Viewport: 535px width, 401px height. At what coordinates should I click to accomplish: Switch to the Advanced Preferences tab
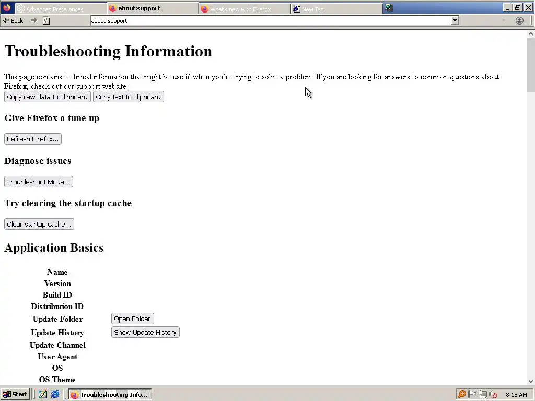(61, 9)
